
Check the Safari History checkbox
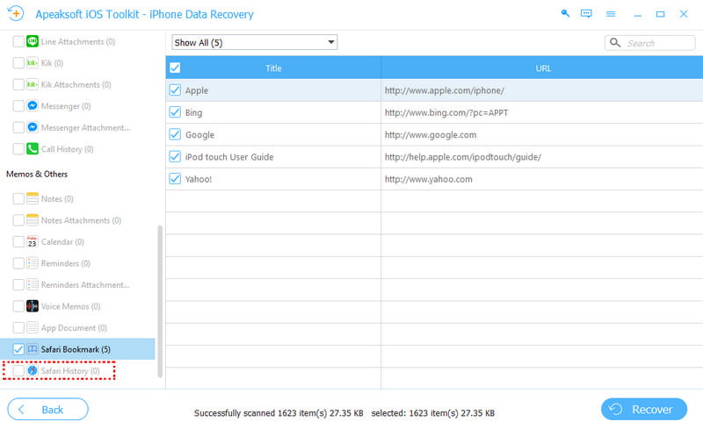[x=18, y=371]
